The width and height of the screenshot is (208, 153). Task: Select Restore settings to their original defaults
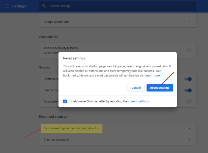tap(71, 128)
